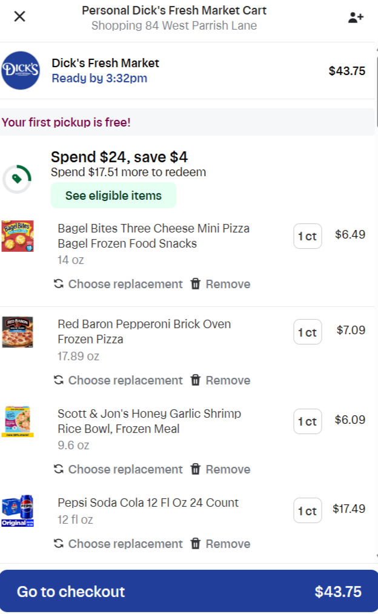The width and height of the screenshot is (378, 614).
Task: Choose replacement for Pepsi Soda Cola
Action: tap(125, 544)
